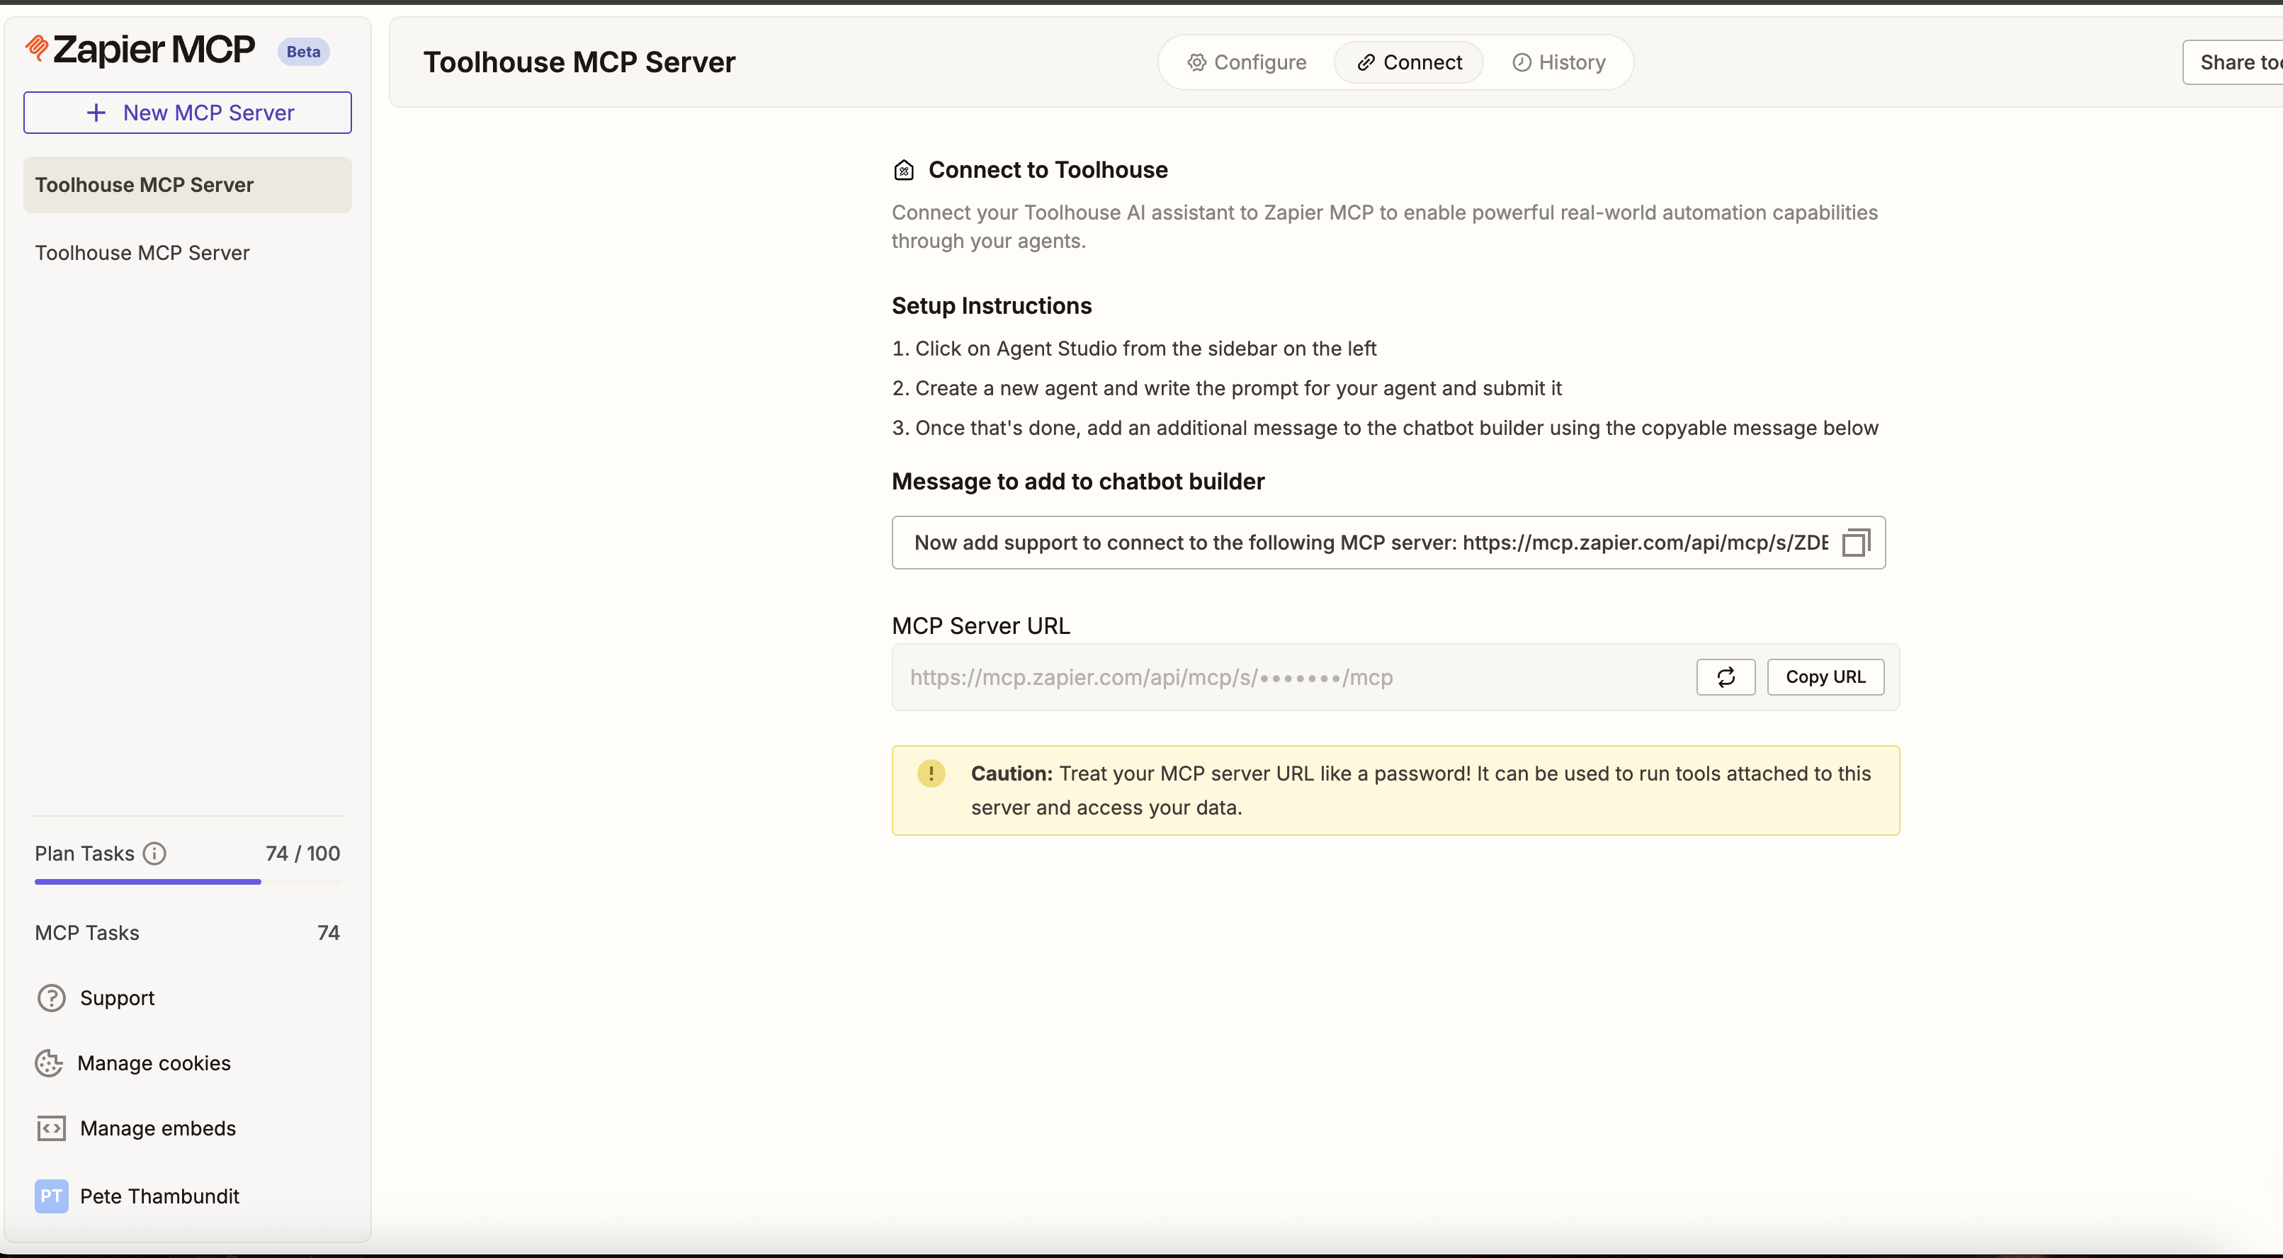2283x1258 pixels.
Task: Select the Connect tab
Action: tap(1409, 62)
